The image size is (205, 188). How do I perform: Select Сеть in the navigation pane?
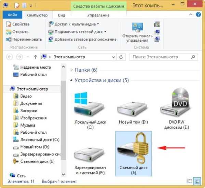18,176
